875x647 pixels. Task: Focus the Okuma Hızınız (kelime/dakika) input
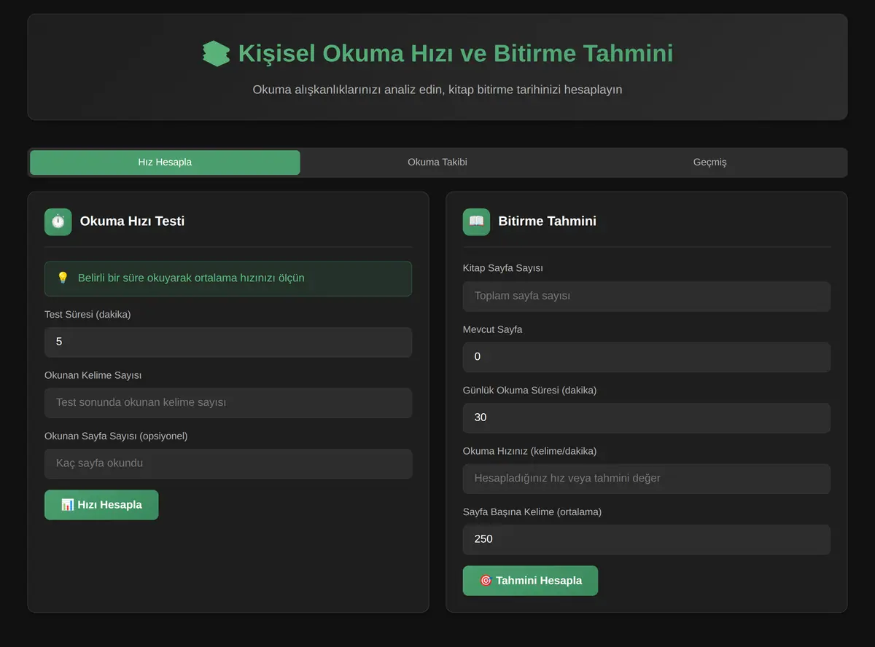647,479
